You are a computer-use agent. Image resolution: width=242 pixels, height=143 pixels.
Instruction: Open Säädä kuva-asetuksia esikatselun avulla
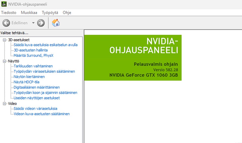tap(46, 45)
